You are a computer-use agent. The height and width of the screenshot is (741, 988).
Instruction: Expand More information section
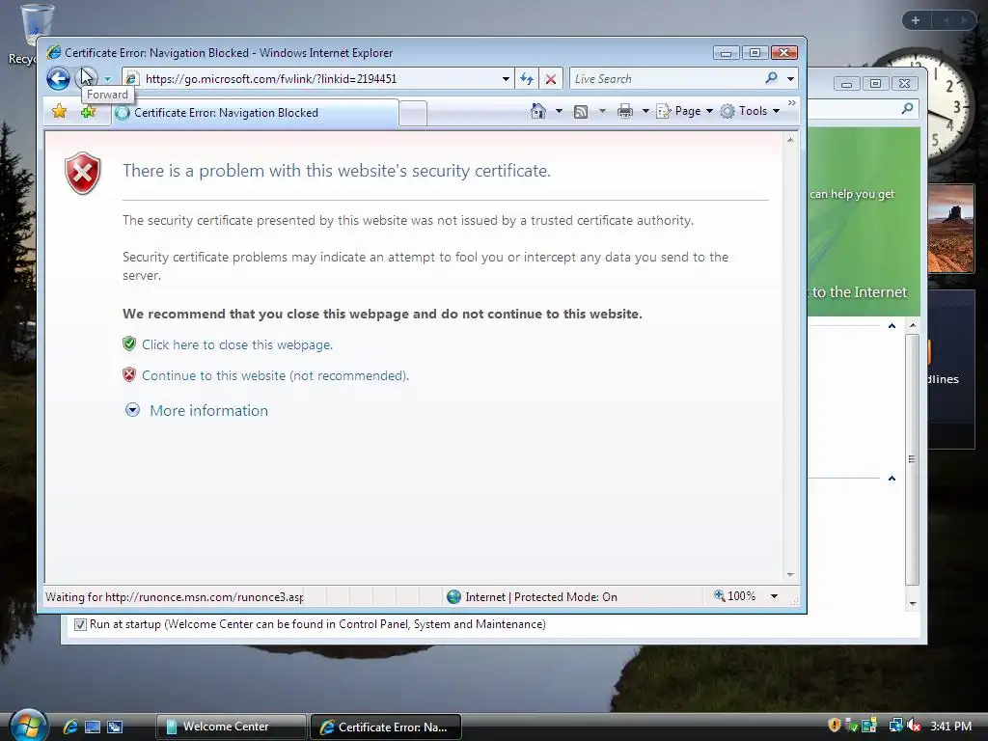coord(208,410)
